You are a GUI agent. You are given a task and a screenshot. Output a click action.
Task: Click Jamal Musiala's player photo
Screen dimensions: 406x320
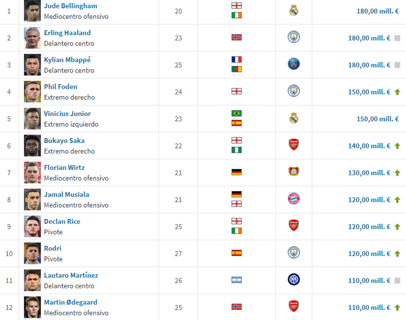tap(32, 200)
